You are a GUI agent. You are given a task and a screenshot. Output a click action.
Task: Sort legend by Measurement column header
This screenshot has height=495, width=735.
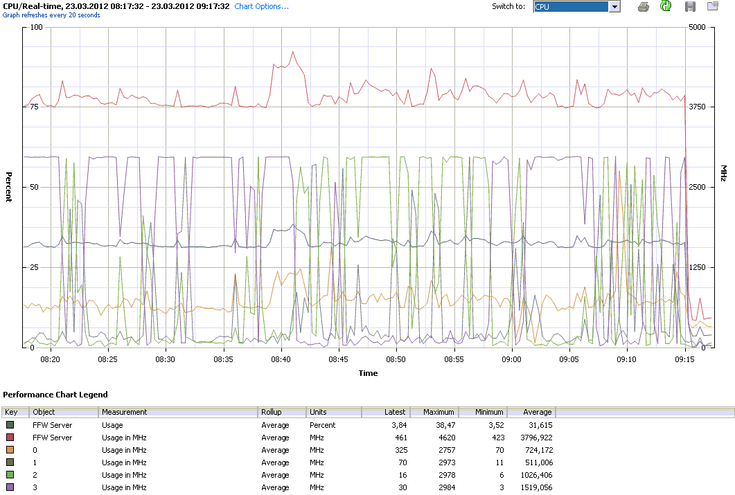pyautogui.click(x=178, y=412)
